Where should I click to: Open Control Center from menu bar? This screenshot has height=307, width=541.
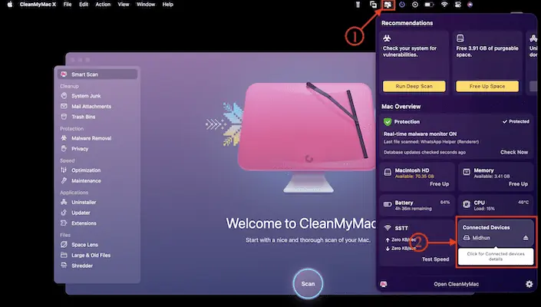pyautogui.click(x=457, y=5)
